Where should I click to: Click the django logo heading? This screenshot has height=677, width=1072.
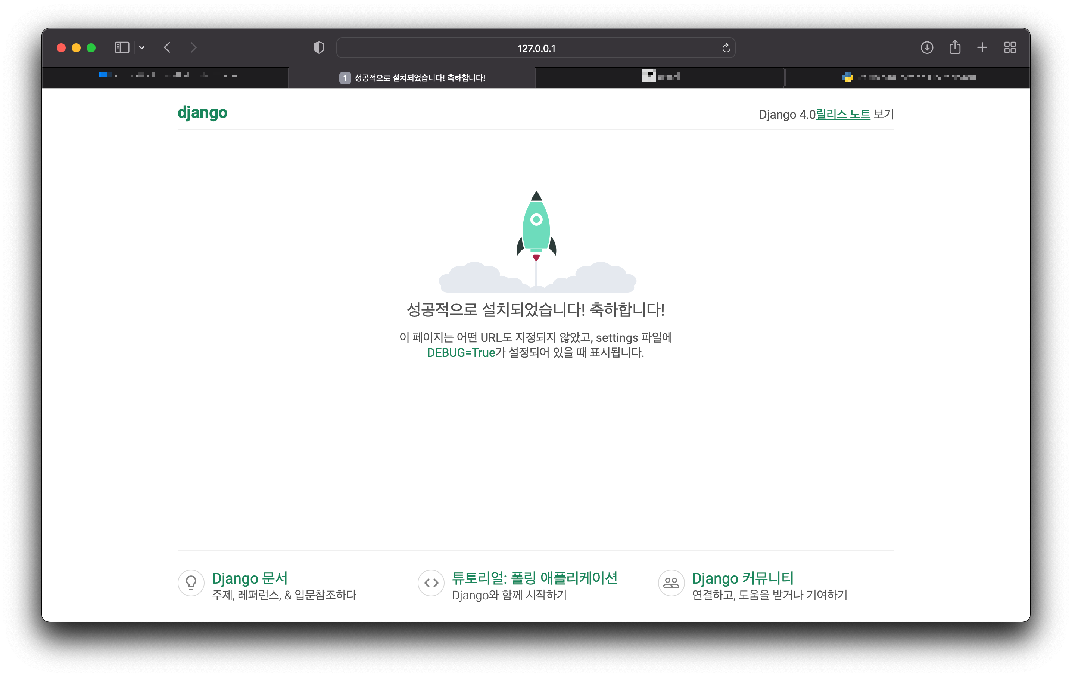pyautogui.click(x=203, y=113)
